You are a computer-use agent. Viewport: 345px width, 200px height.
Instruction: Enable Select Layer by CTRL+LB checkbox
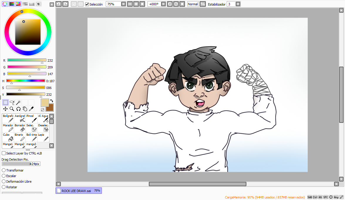click(x=4, y=153)
